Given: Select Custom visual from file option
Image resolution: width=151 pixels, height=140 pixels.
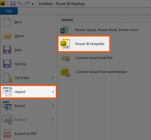Looking at the screenshot, I should coord(94,58).
